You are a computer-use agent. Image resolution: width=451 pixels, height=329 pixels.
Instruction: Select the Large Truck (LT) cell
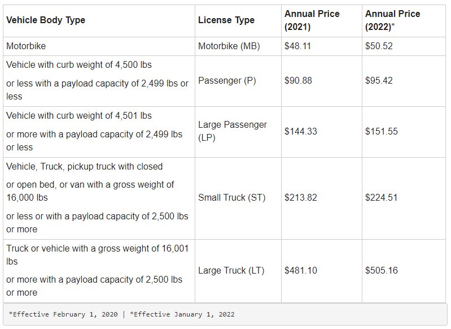coord(238,271)
